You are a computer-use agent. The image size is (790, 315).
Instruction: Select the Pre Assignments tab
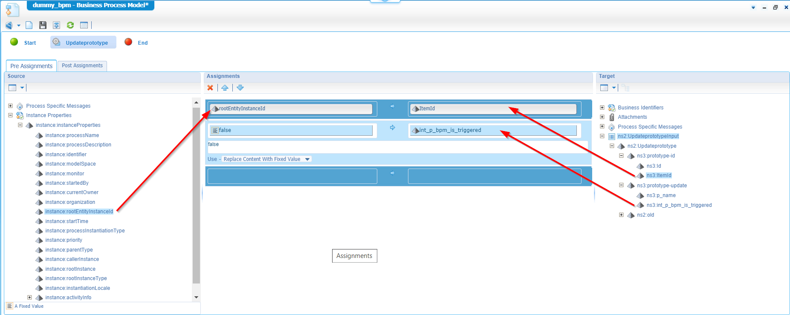pyautogui.click(x=31, y=66)
